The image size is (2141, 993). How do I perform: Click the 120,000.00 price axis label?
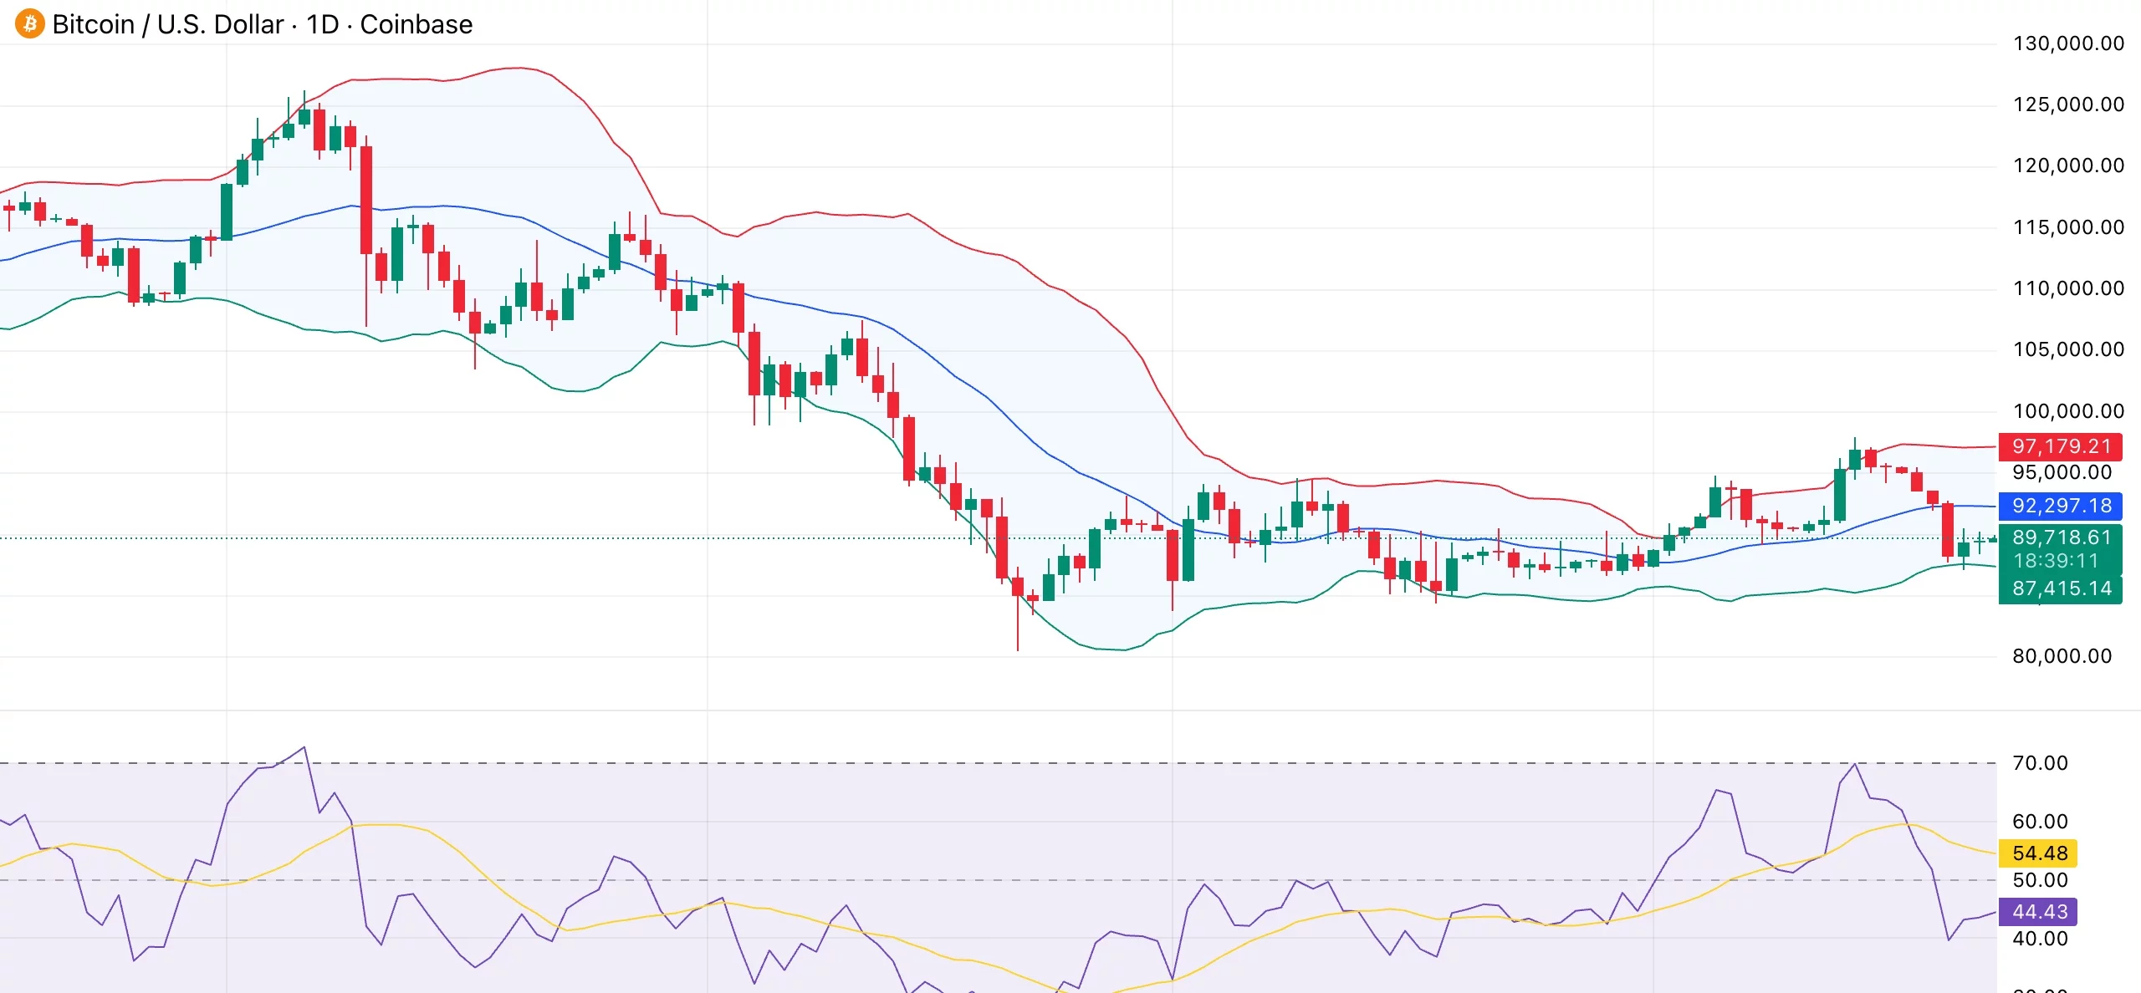pyautogui.click(x=2068, y=165)
